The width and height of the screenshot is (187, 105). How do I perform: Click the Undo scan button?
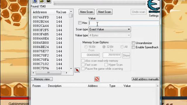(x=138, y=12)
